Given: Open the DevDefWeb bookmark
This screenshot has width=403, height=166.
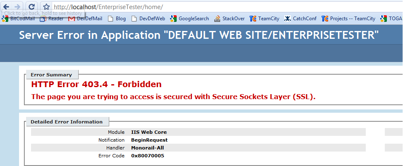Looking at the screenshot, I should click(x=148, y=19).
